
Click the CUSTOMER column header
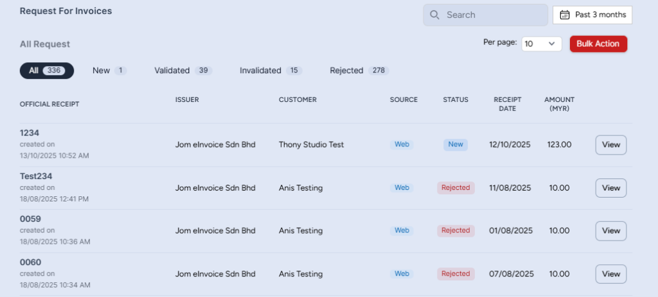tap(298, 99)
